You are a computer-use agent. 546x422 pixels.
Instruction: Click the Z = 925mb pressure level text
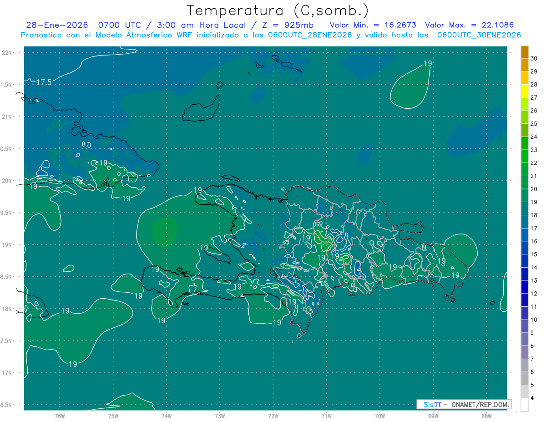click(290, 25)
